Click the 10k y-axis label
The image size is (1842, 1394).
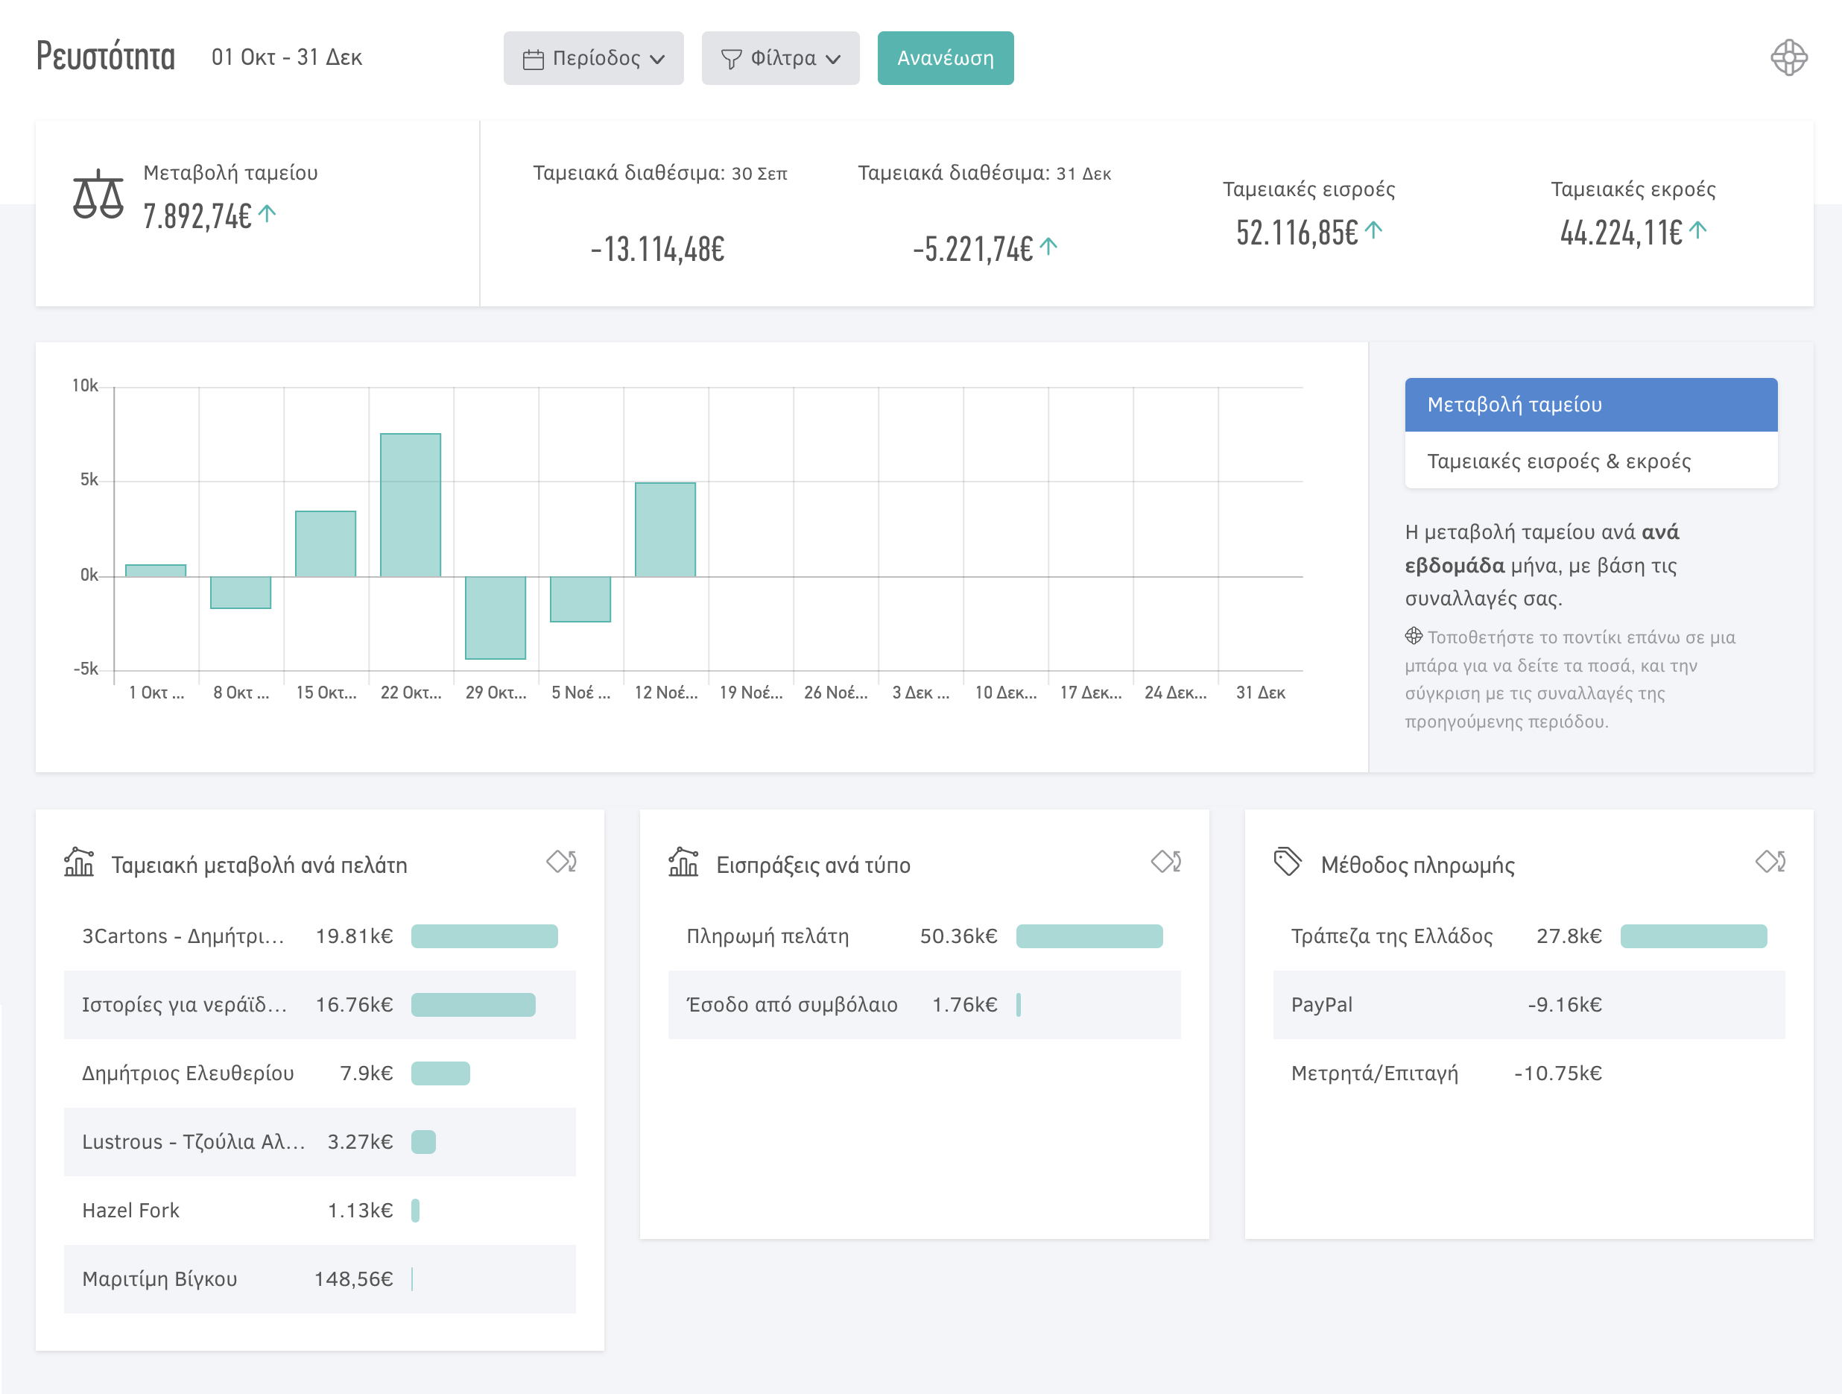pyautogui.click(x=85, y=386)
